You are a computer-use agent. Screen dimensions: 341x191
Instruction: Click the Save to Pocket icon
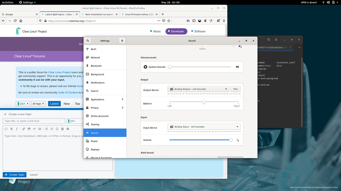pyautogui.click(x=164, y=21)
